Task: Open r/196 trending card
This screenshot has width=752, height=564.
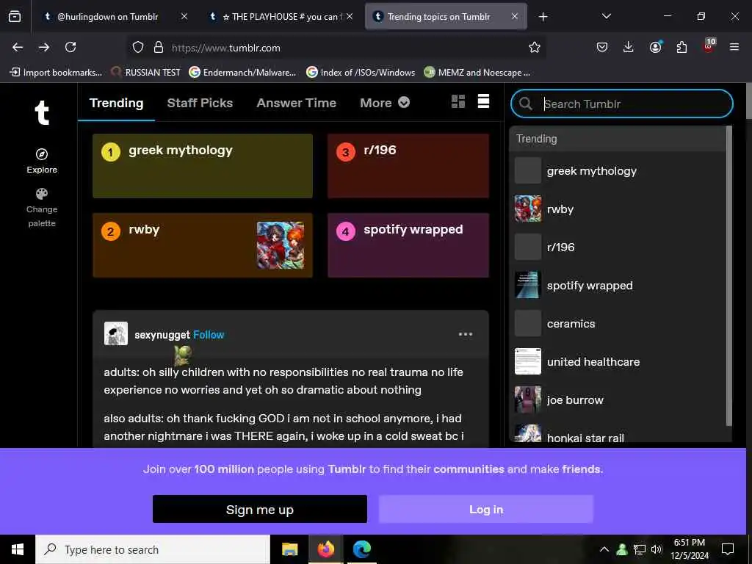Action: [408, 165]
